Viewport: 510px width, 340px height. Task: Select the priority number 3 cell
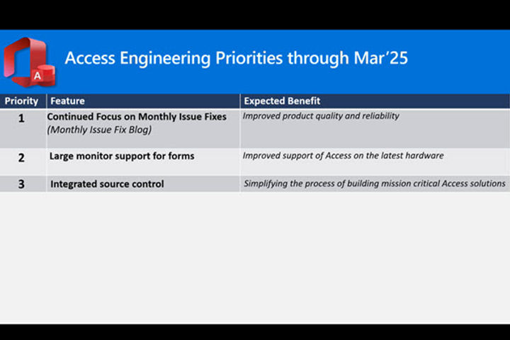click(21, 184)
